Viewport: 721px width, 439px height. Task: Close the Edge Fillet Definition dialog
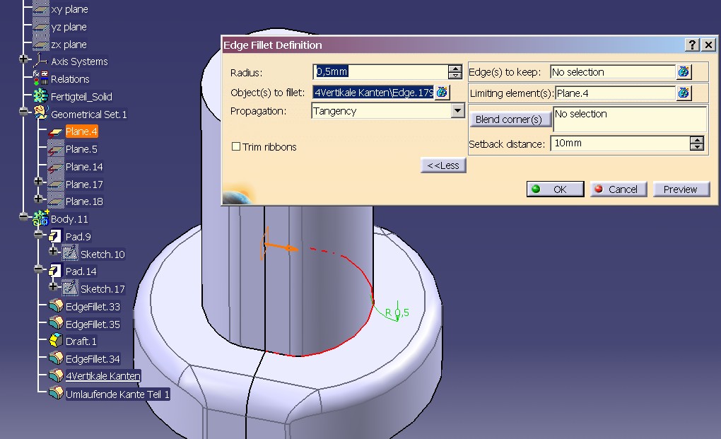coord(708,45)
